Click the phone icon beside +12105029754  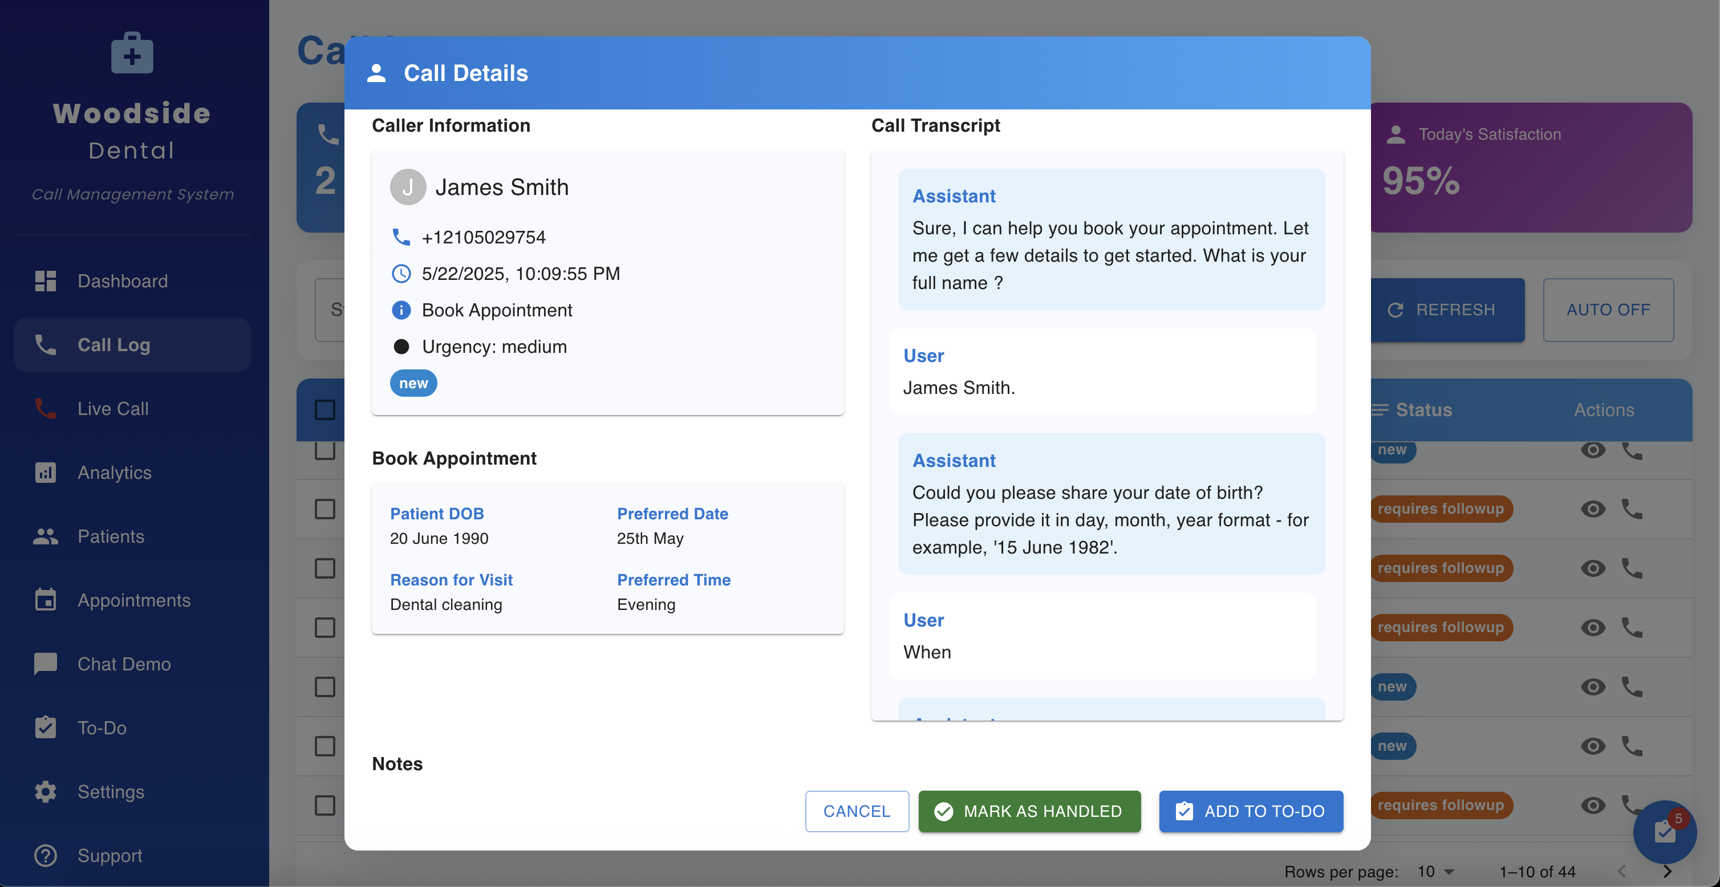click(400, 237)
